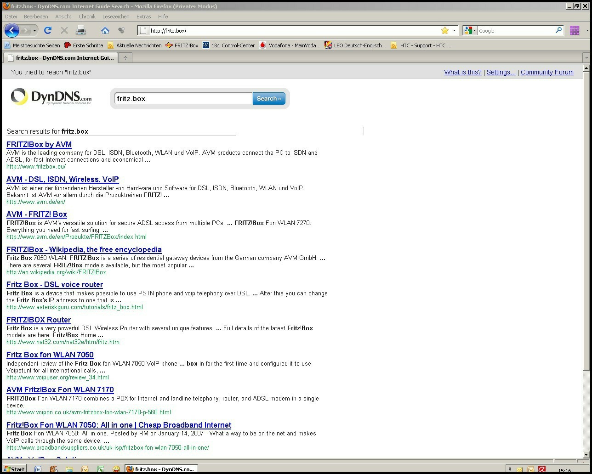Open the Google search engine selector
Screen dimensions: 592x474
(x=470, y=31)
